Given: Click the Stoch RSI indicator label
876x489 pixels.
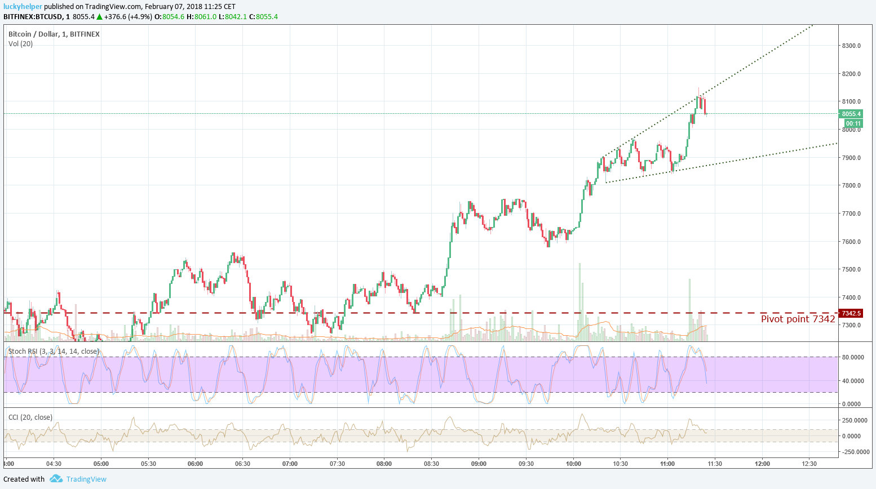Looking at the screenshot, I should (54, 352).
